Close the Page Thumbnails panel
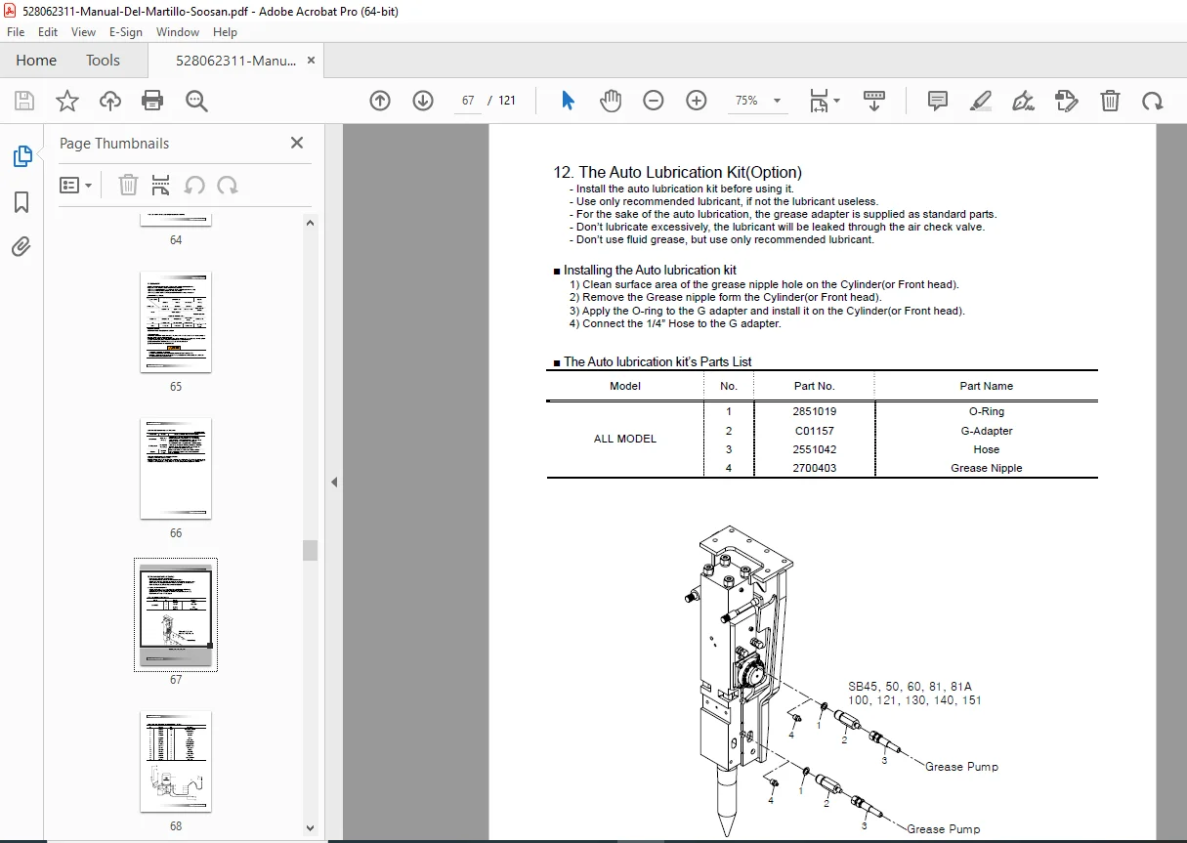The width and height of the screenshot is (1187, 843). (x=297, y=143)
